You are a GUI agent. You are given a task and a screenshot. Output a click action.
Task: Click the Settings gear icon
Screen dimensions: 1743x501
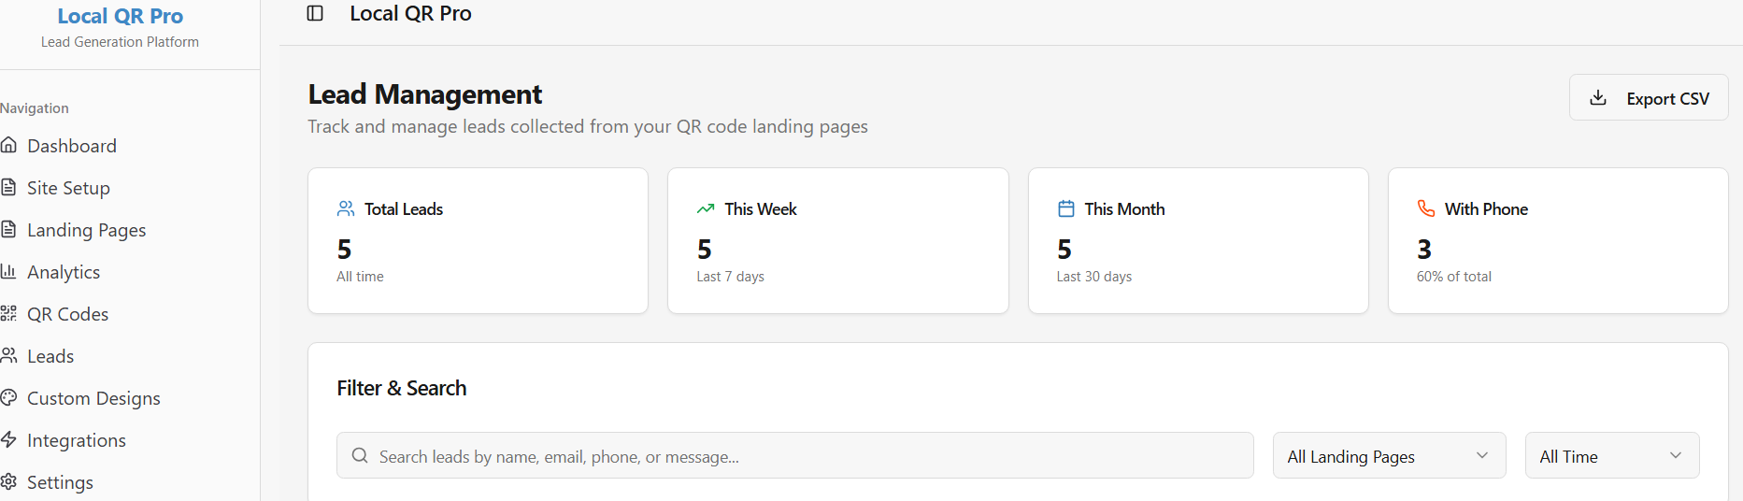[x=9, y=481]
